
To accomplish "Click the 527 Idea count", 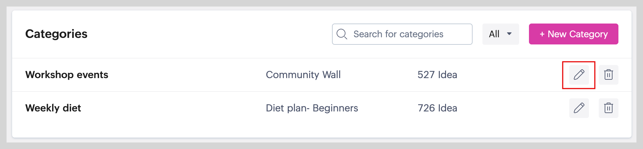I will coord(437,75).
